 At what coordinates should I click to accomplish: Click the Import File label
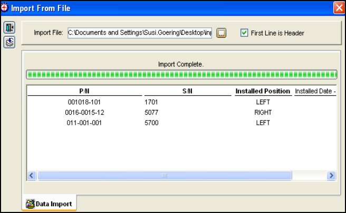[49, 33]
